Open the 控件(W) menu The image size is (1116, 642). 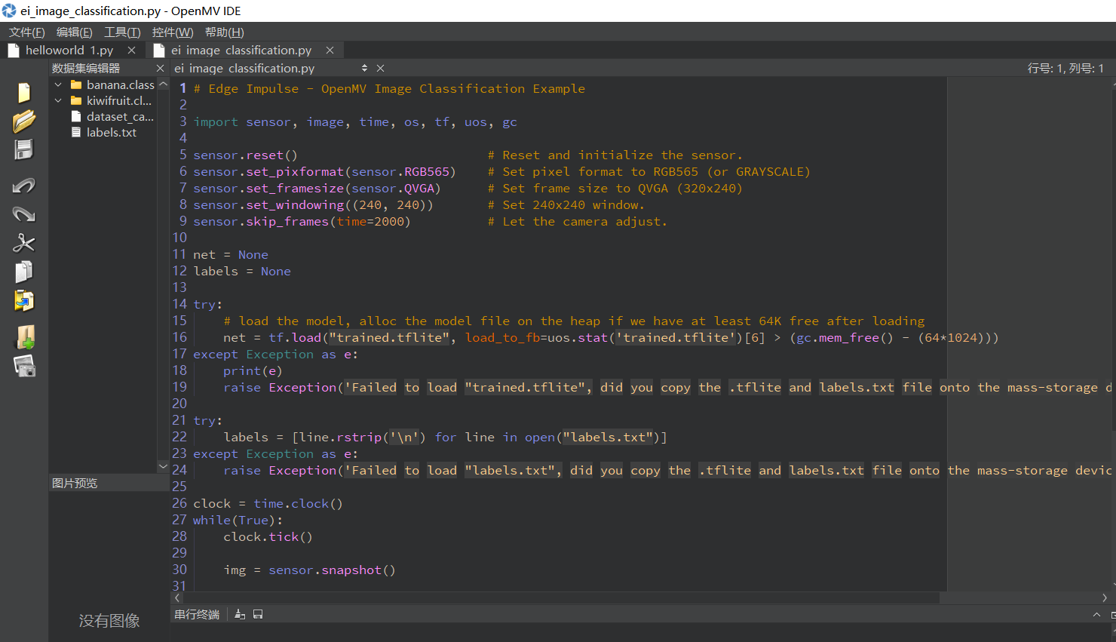173,32
